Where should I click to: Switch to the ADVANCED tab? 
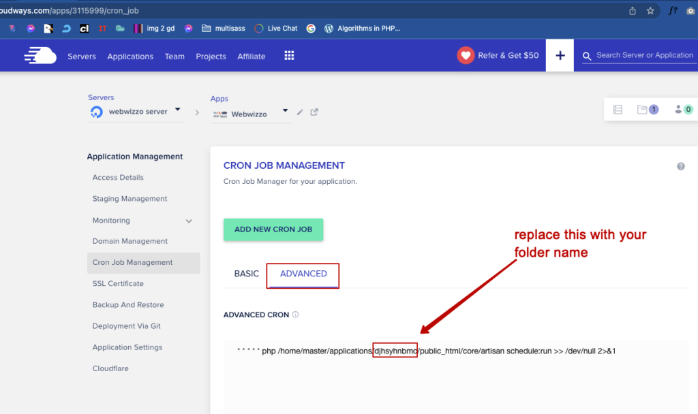[303, 274]
